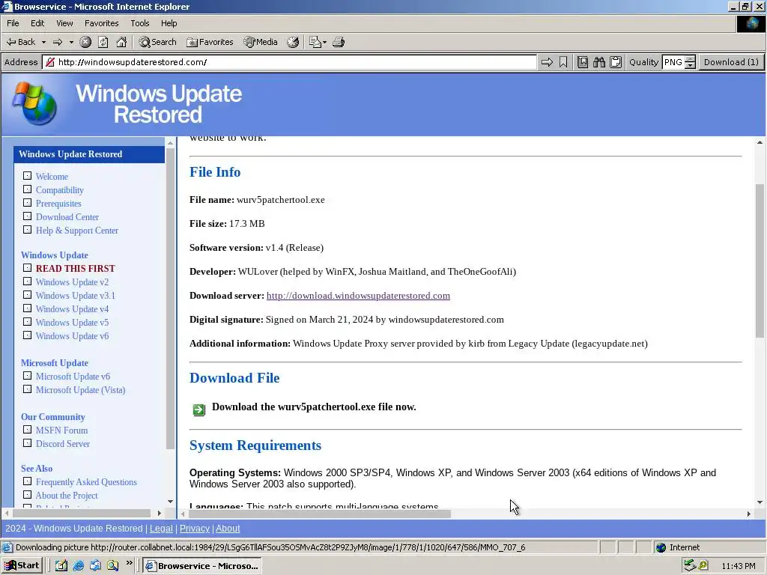Open Help & Support Center link
The width and height of the screenshot is (767, 575).
77,231
